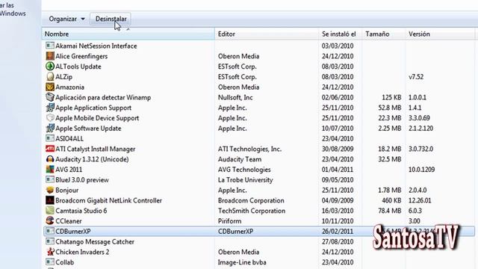
Task: Select CCleaner program name
Action: pyautogui.click(x=68, y=221)
